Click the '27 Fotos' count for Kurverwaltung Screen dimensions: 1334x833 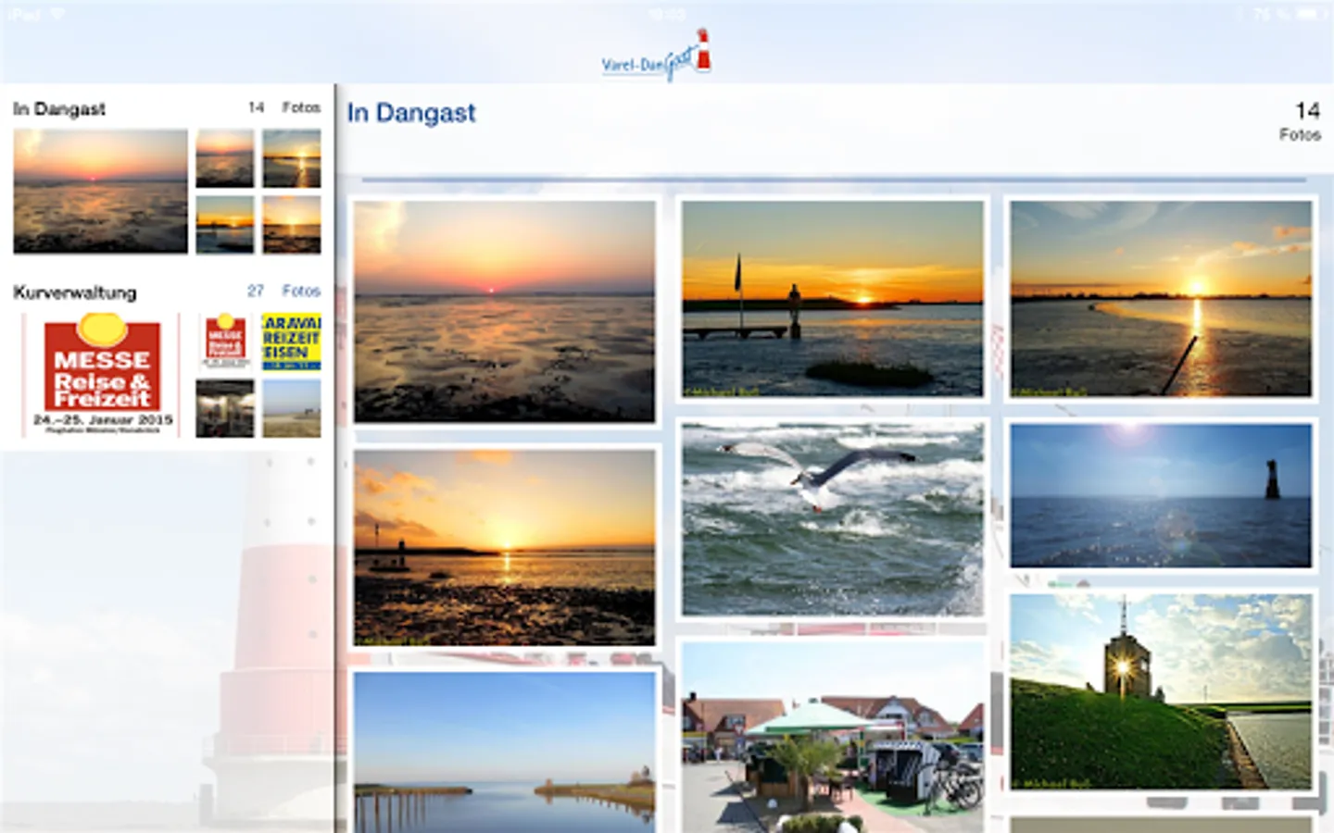coord(283,291)
